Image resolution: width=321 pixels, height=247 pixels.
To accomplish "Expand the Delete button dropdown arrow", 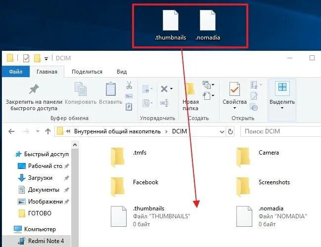I will coord(171,89).
